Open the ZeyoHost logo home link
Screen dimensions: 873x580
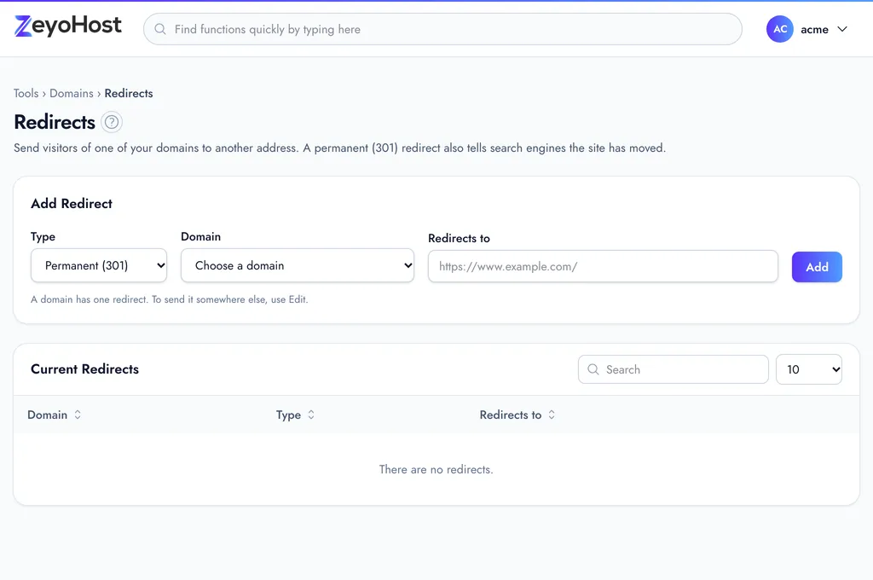[x=68, y=26]
